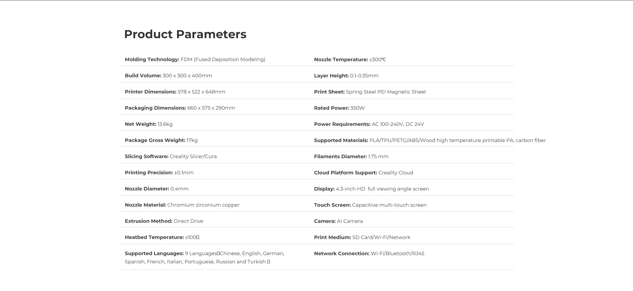
Task: Click the AI Camera value
Action: click(349, 221)
